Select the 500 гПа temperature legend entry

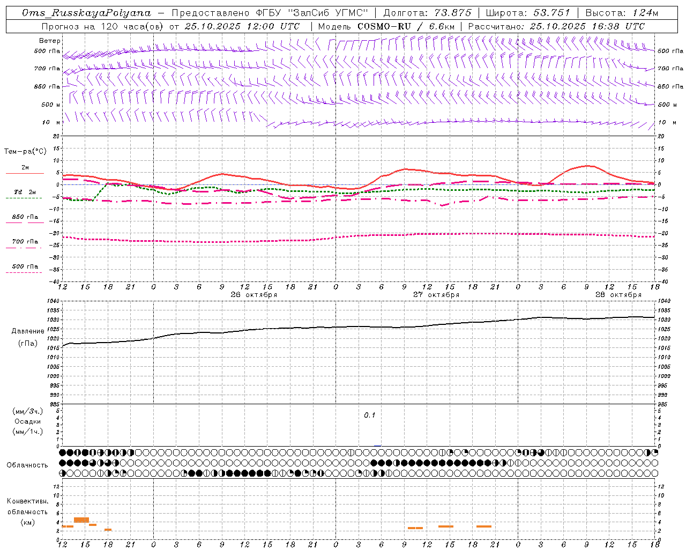coord(25,269)
